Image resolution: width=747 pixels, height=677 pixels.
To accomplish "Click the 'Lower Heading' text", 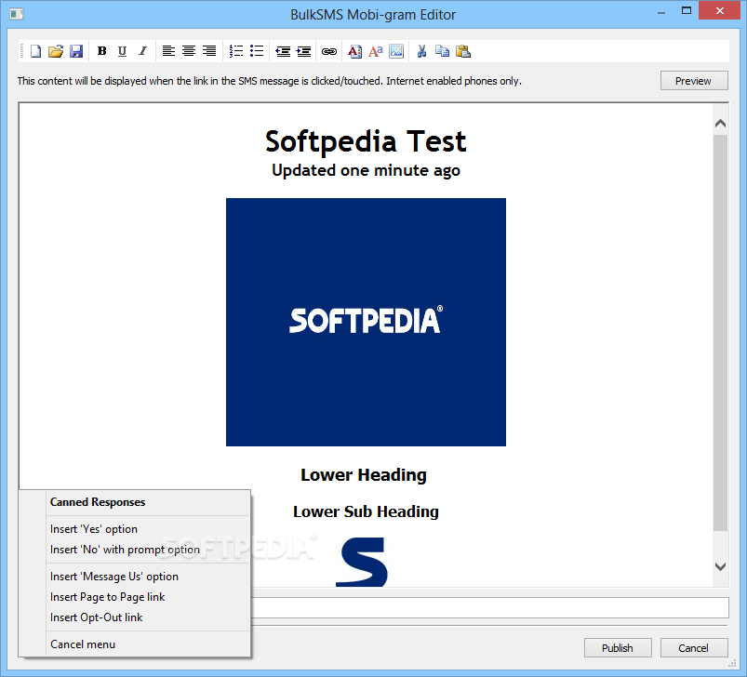I will [x=364, y=474].
